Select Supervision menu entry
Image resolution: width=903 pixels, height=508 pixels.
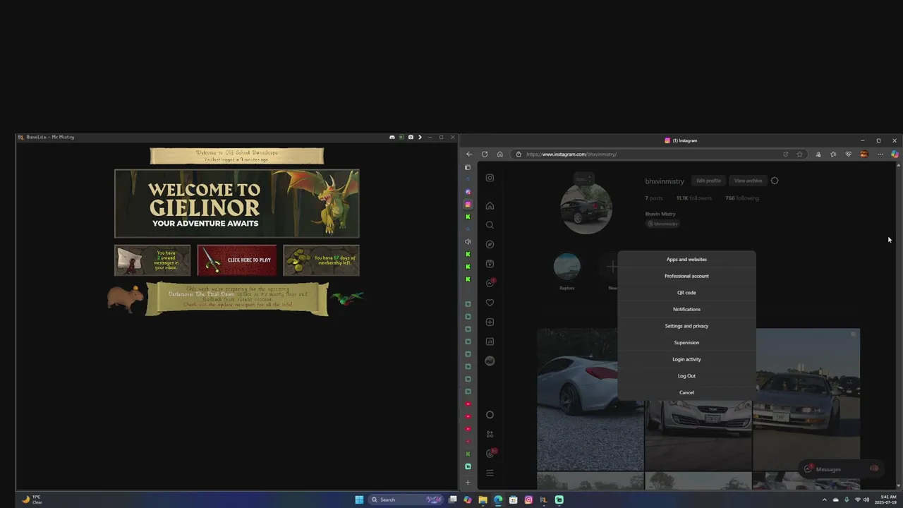pyautogui.click(x=686, y=342)
